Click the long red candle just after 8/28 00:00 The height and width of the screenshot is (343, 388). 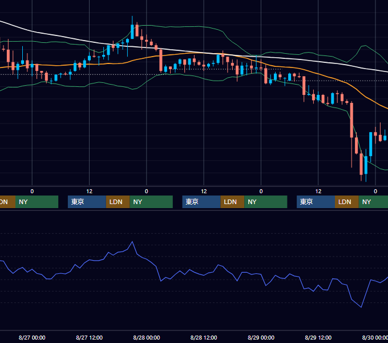point(161,61)
